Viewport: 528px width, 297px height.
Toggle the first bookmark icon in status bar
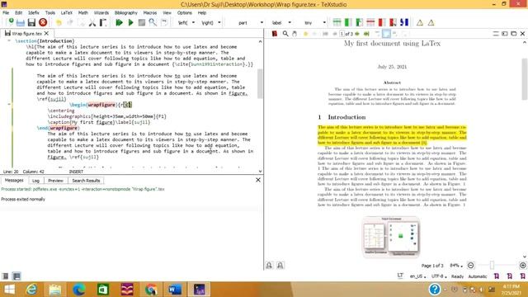497,276
